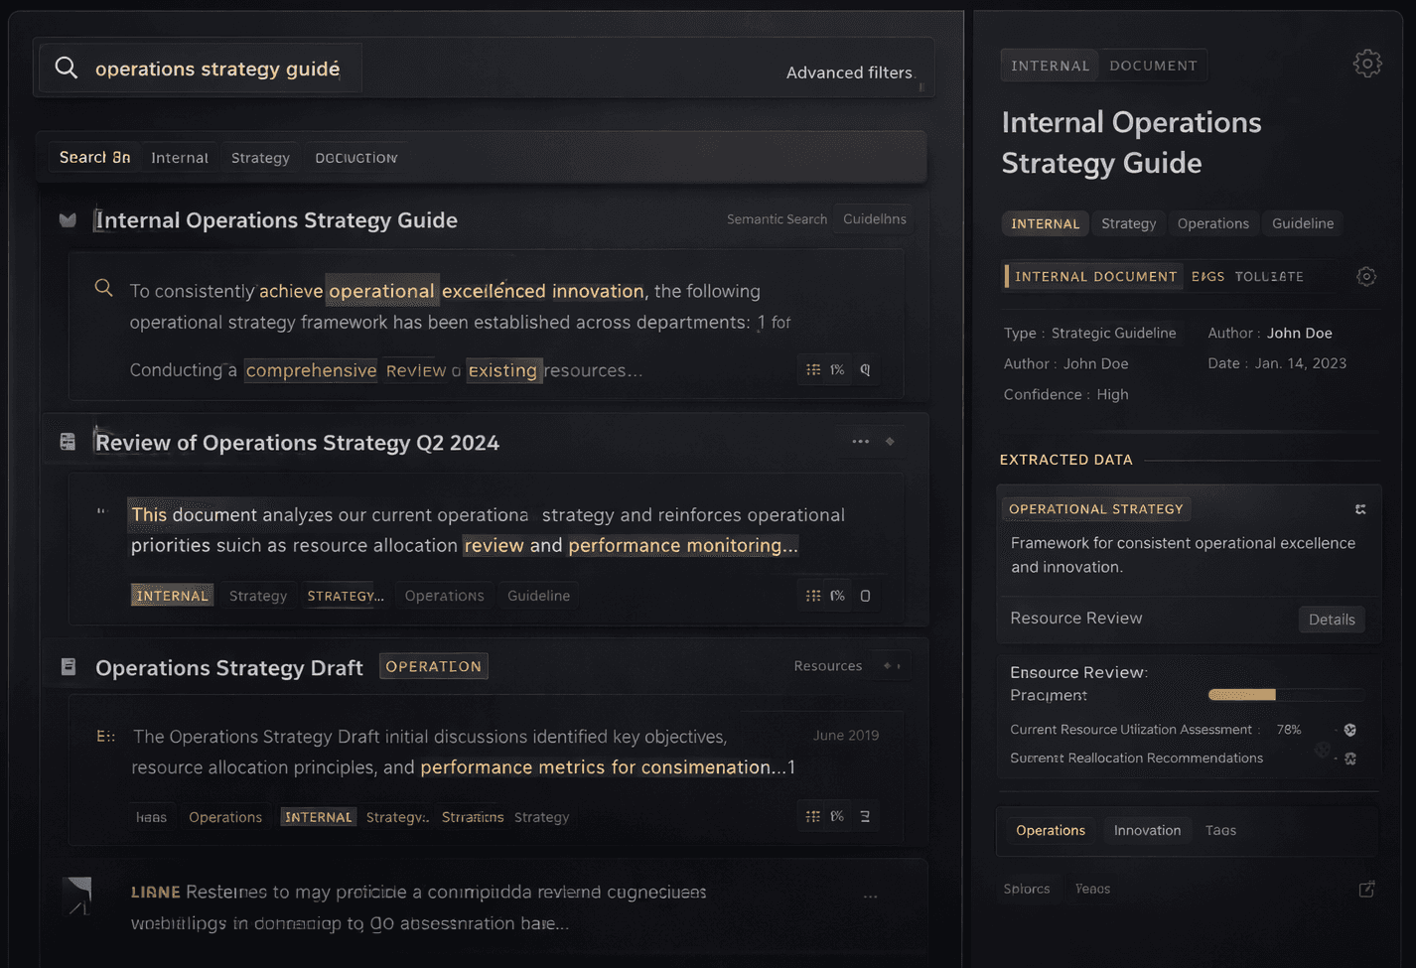Expand Advanced filters options
The width and height of the screenshot is (1416, 968).
849,72
